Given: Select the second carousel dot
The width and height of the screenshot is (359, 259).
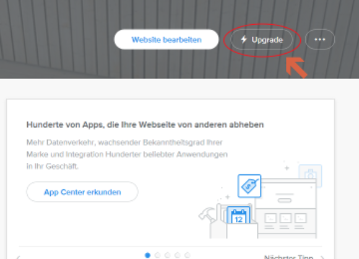Looking at the screenshot, I should pos(157,255).
